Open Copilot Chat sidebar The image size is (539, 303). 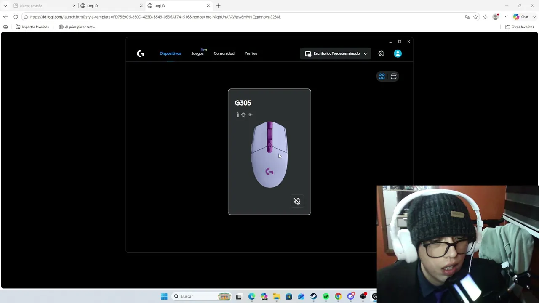520,17
